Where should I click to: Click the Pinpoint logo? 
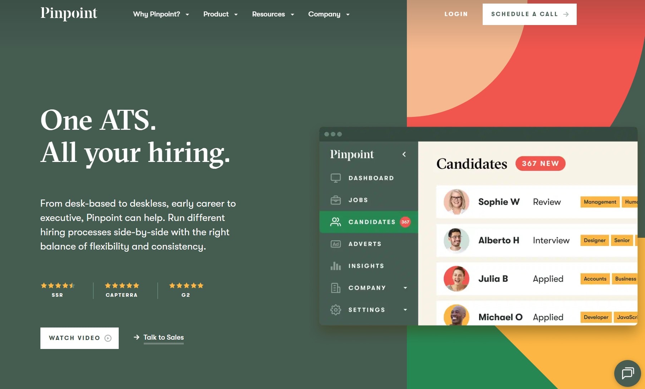coord(69,14)
